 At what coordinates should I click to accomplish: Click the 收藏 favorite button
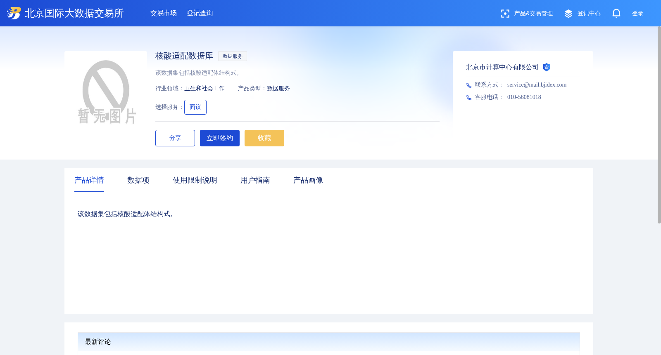(264, 138)
